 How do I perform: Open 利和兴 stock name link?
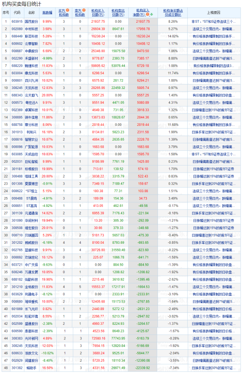(x=31, y=132)
